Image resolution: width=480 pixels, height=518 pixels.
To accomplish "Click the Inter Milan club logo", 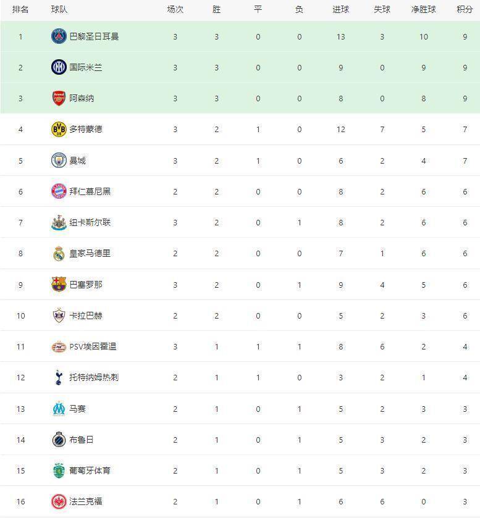I will (x=59, y=67).
